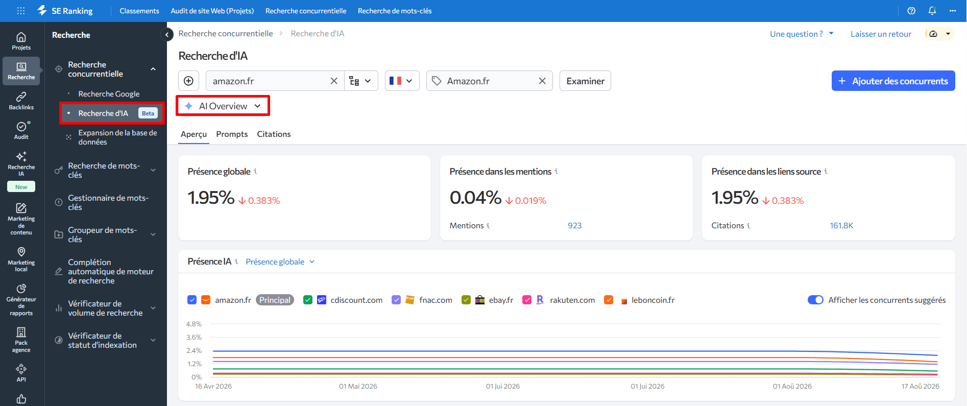This screenshot has width=967, height=406.
Task: Open Marketing de contenu in sidebar
Action: point(21,219)
